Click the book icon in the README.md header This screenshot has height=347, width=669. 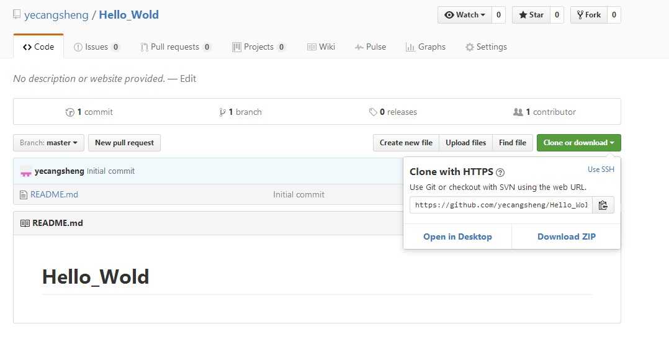(x=25, y=223)
